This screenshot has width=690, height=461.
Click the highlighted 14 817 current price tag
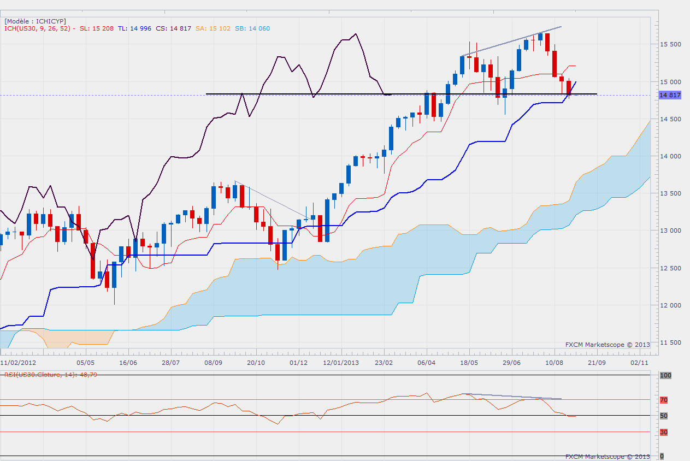(x=670, y=95)
